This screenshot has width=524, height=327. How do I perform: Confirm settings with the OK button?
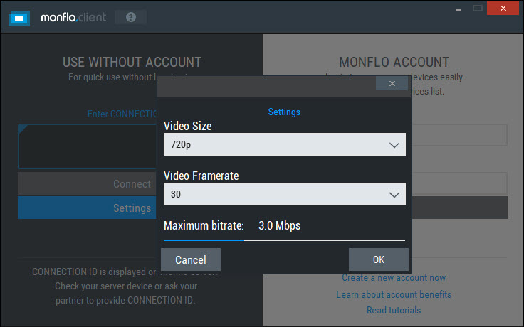click(378, 259)
